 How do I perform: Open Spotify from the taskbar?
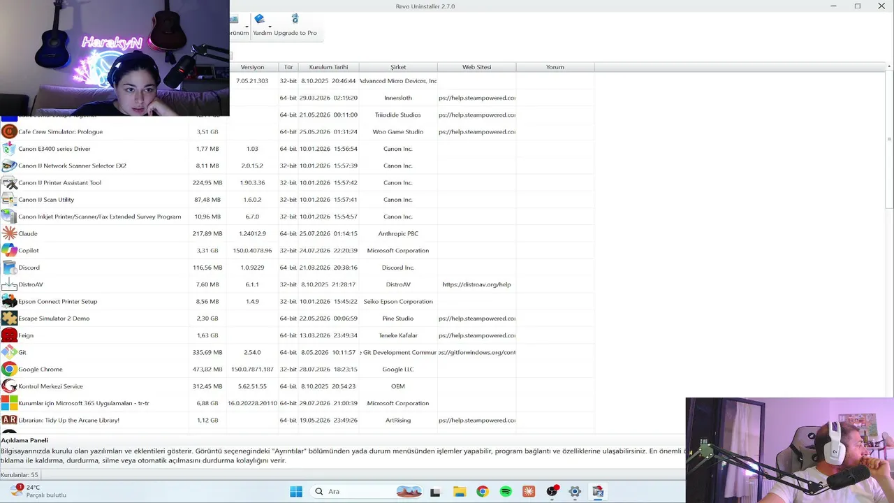tap(506, 492)
